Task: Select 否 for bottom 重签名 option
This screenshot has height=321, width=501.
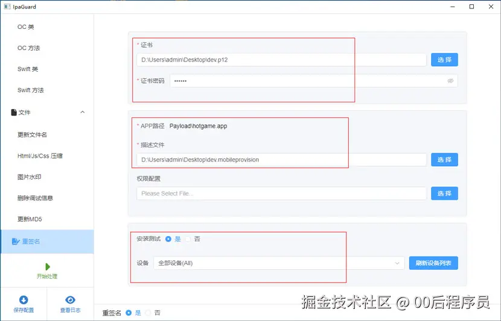Action: pos(148,313)
